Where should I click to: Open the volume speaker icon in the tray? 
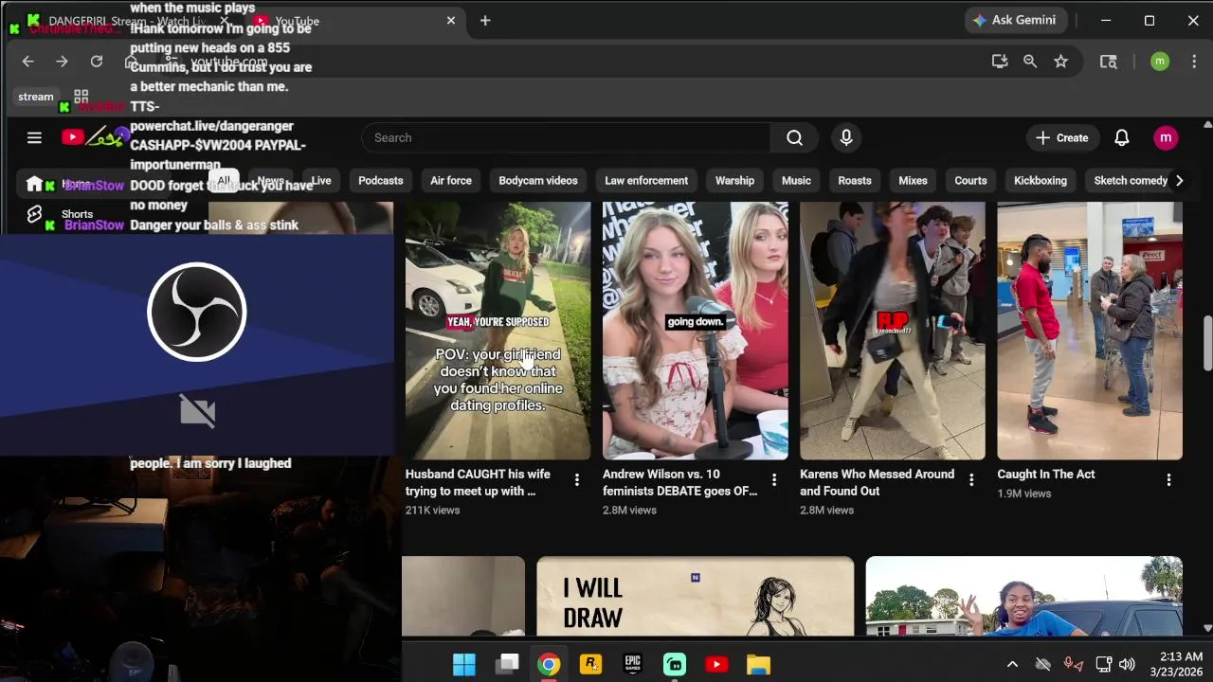[x=1127, y=664]
